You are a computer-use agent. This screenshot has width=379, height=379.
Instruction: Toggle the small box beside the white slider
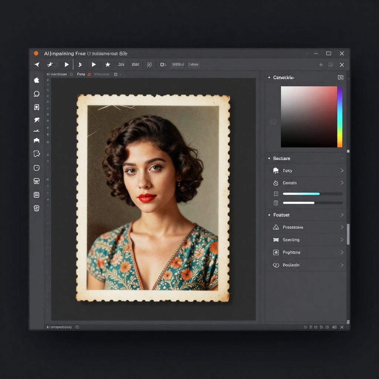275,203
